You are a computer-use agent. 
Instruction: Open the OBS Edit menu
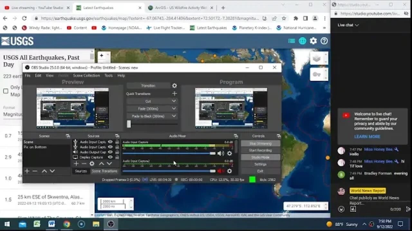38,75
